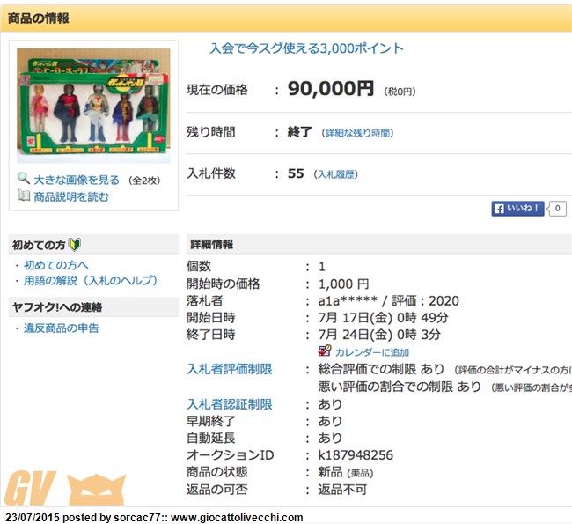Click the magnifier icon beside 大きな画像を見る
Viewport: 572px width, 524px height.
coord(24,179)
